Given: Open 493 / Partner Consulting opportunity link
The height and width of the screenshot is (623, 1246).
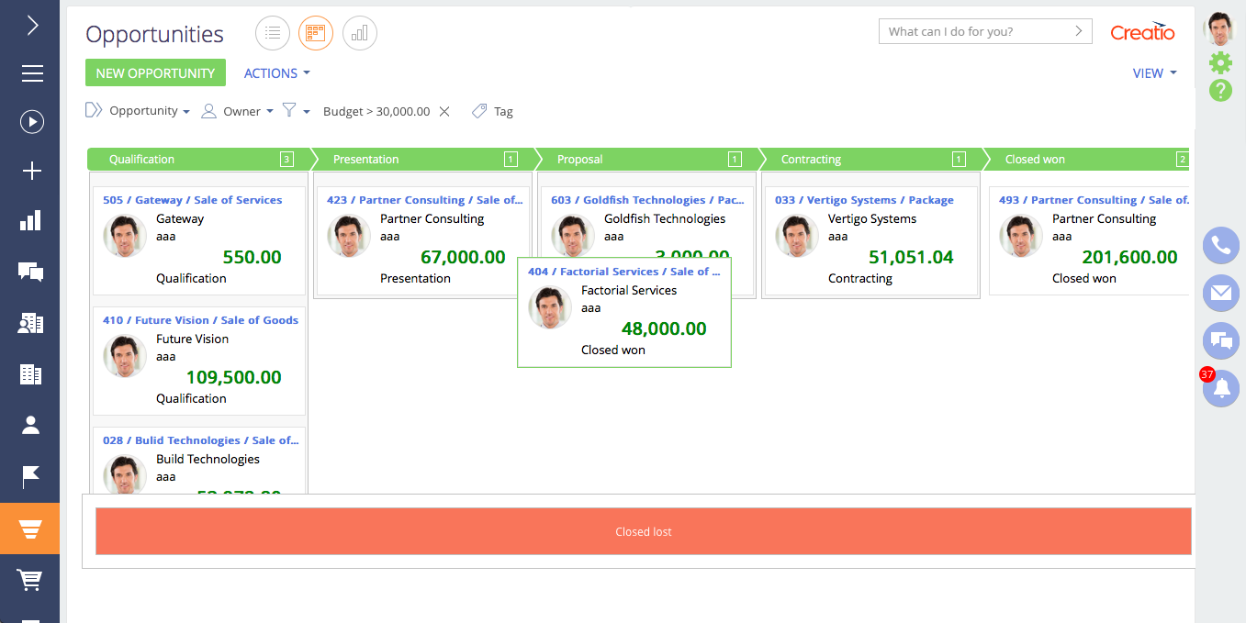Looking at the screenshot, I should tap(1094, 200).
